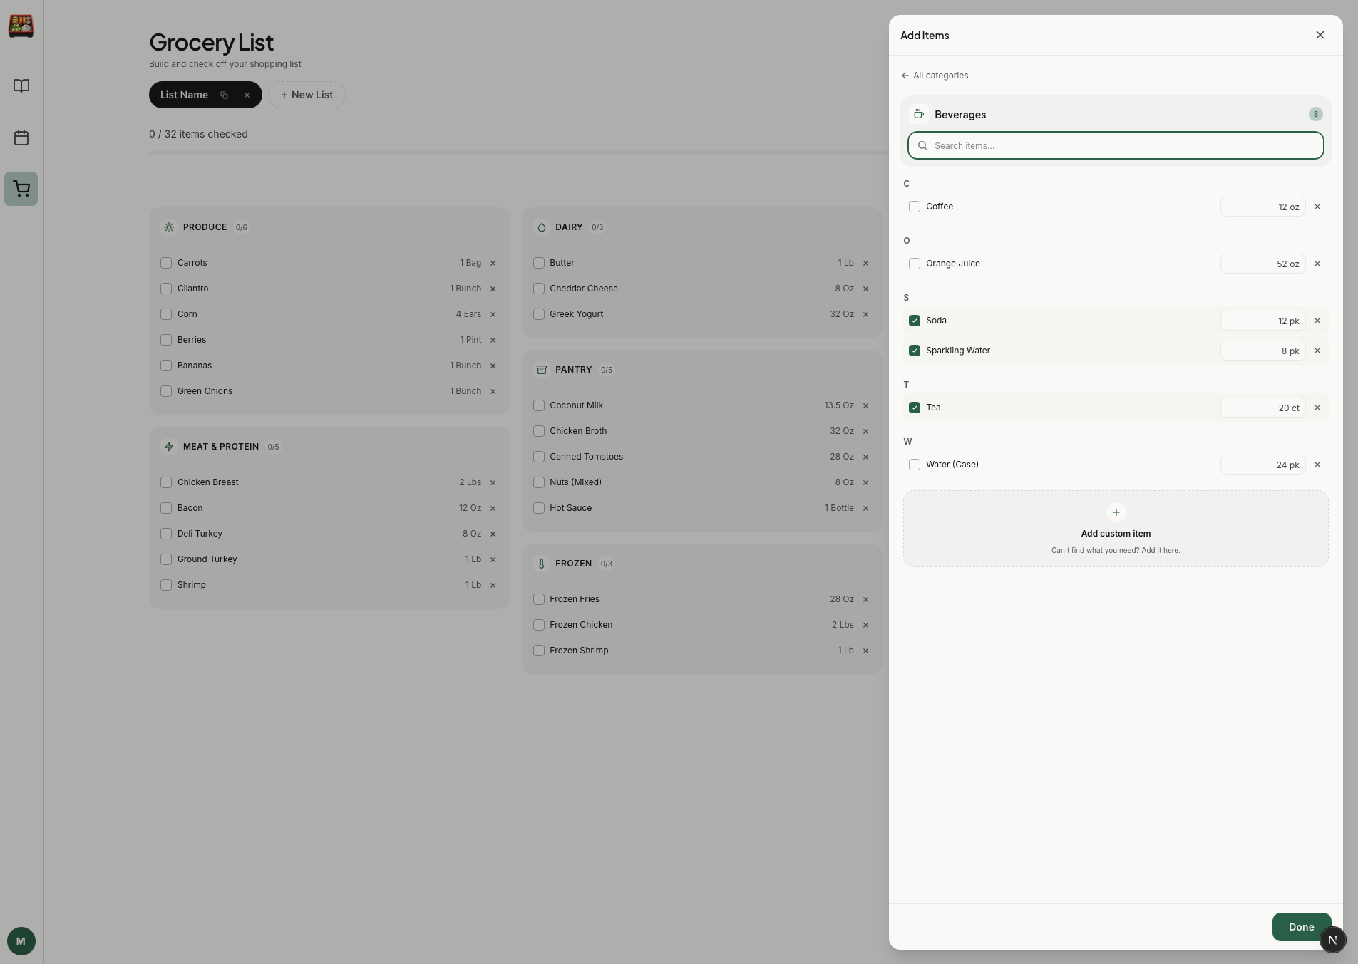Check the Coffee checkbox

tap(915, 207)
